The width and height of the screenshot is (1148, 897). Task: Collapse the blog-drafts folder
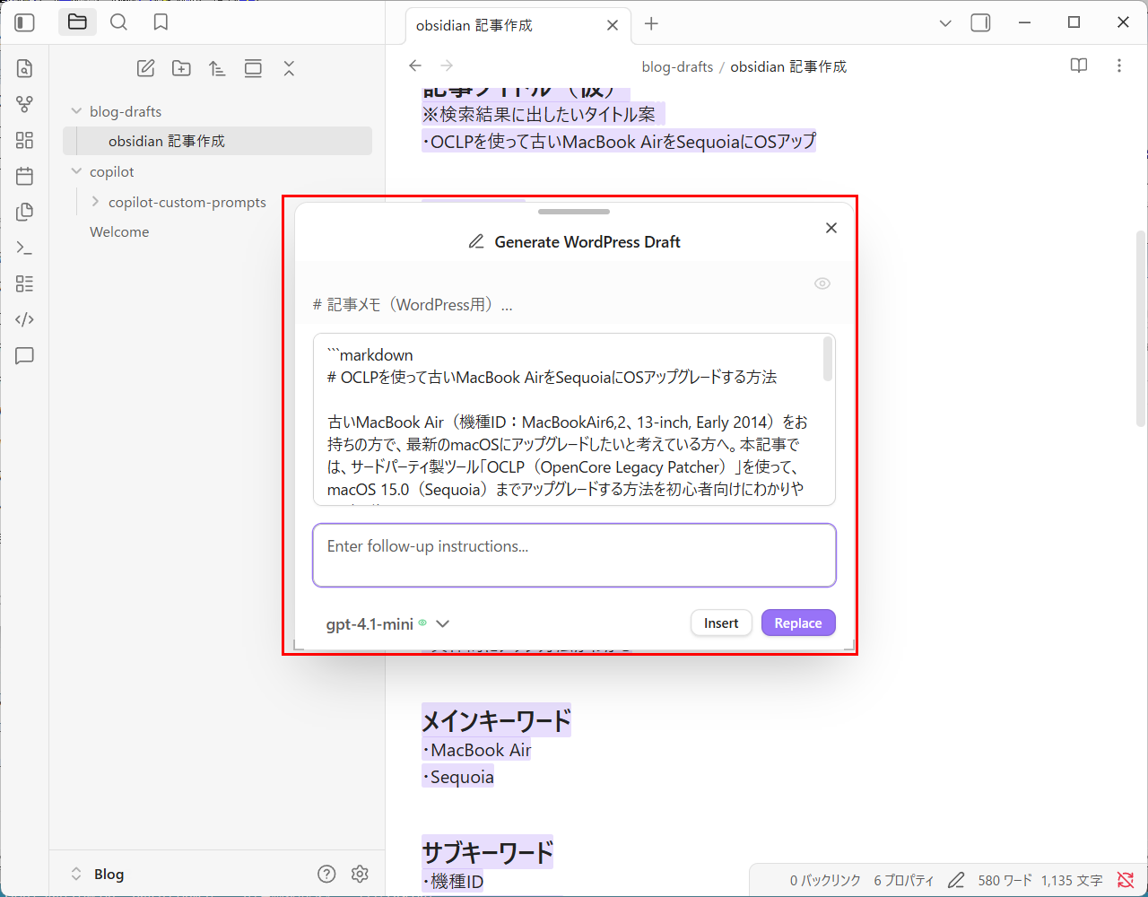click(x=77, y=111)
